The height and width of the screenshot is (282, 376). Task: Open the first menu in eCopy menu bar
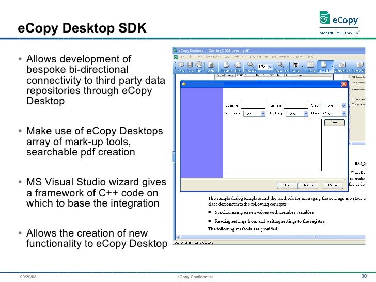click(x=182, y=57)
